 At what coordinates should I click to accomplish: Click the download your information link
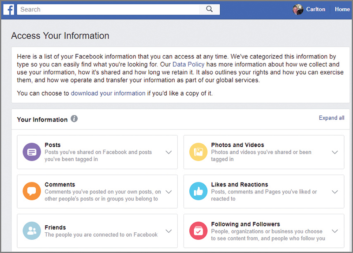point(108,93)
